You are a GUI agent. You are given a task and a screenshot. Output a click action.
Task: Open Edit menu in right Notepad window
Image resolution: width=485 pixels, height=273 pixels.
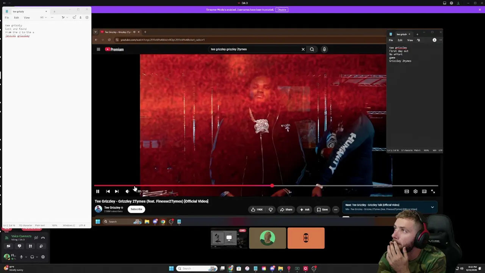(x=400, y=40)
